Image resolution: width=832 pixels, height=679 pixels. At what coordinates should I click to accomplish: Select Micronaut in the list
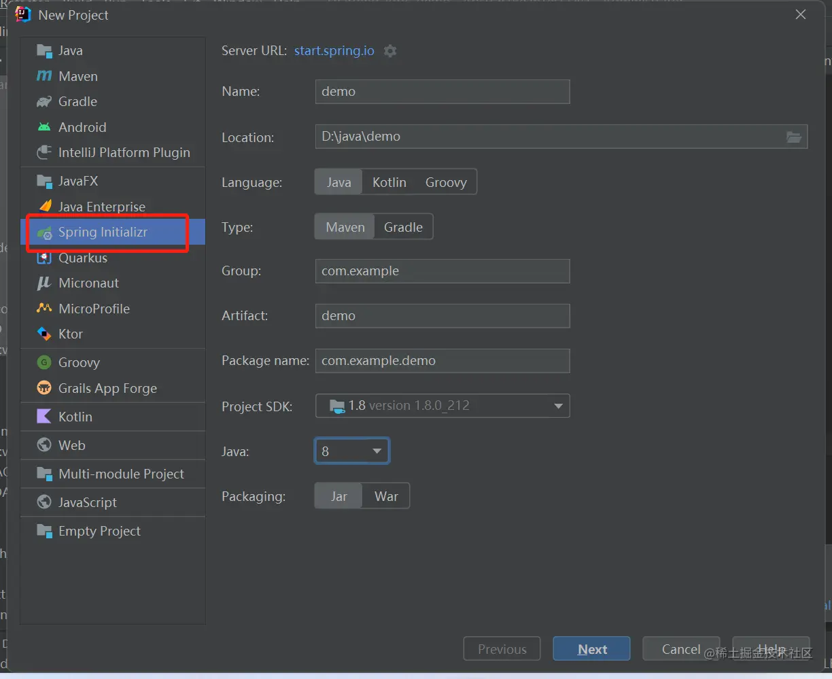tap(113, 283)
